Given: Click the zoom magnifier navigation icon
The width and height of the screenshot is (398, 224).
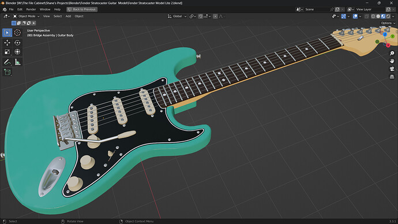Looking at the screenshot, I should [392, 53].
